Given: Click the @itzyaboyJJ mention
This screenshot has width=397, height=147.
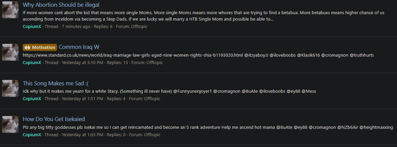Looking at the screenshot, I should click(256, 55).
